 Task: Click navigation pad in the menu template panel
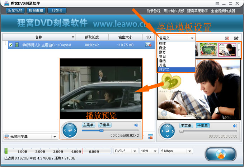168,131
